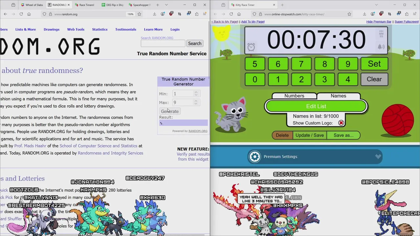420x236 pixels.
Task: Select the Numbers tab on timer
Action: point(294,96)
